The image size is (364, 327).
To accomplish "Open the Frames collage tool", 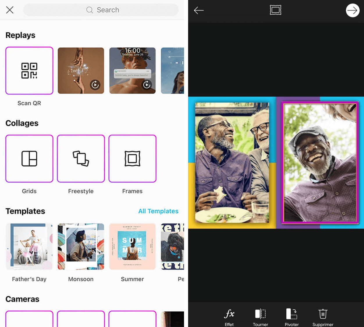I will pos(132,158).
